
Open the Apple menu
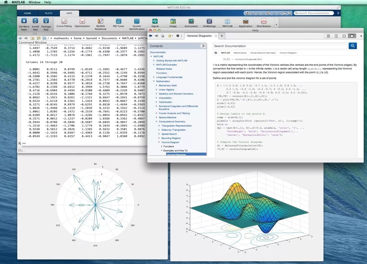tap(6, 2)
